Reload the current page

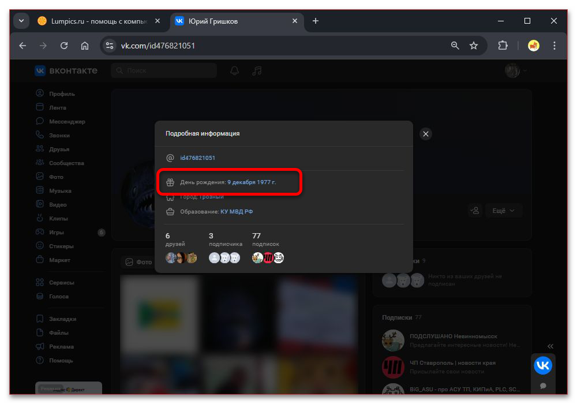click(x=64, y=46)
